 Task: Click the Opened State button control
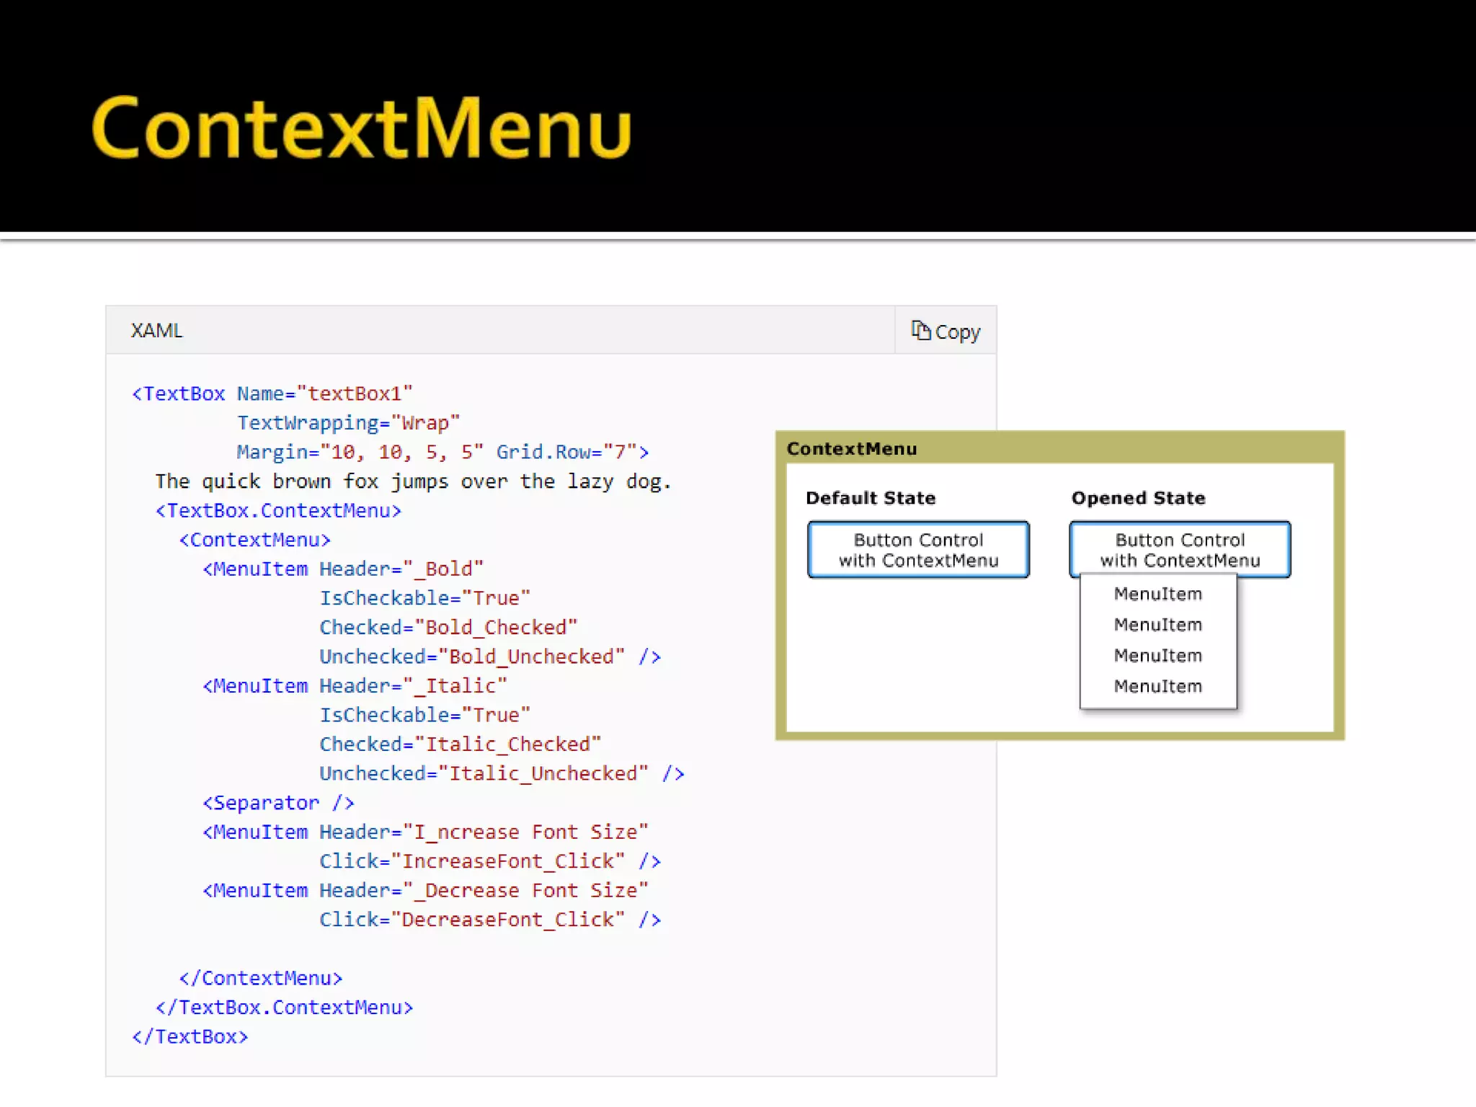1180,550
